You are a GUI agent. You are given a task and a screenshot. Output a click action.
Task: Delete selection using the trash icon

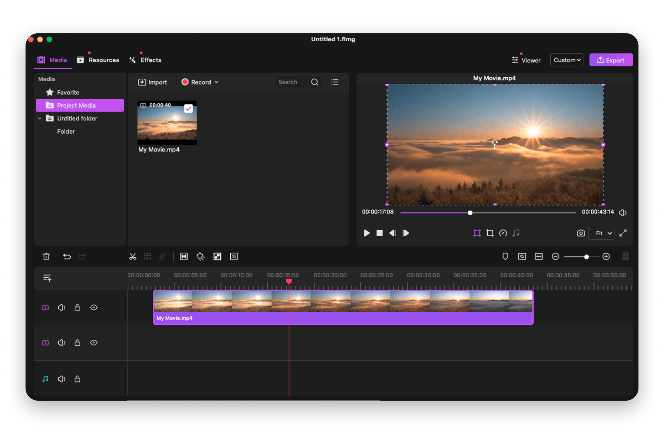coord(46,256)
